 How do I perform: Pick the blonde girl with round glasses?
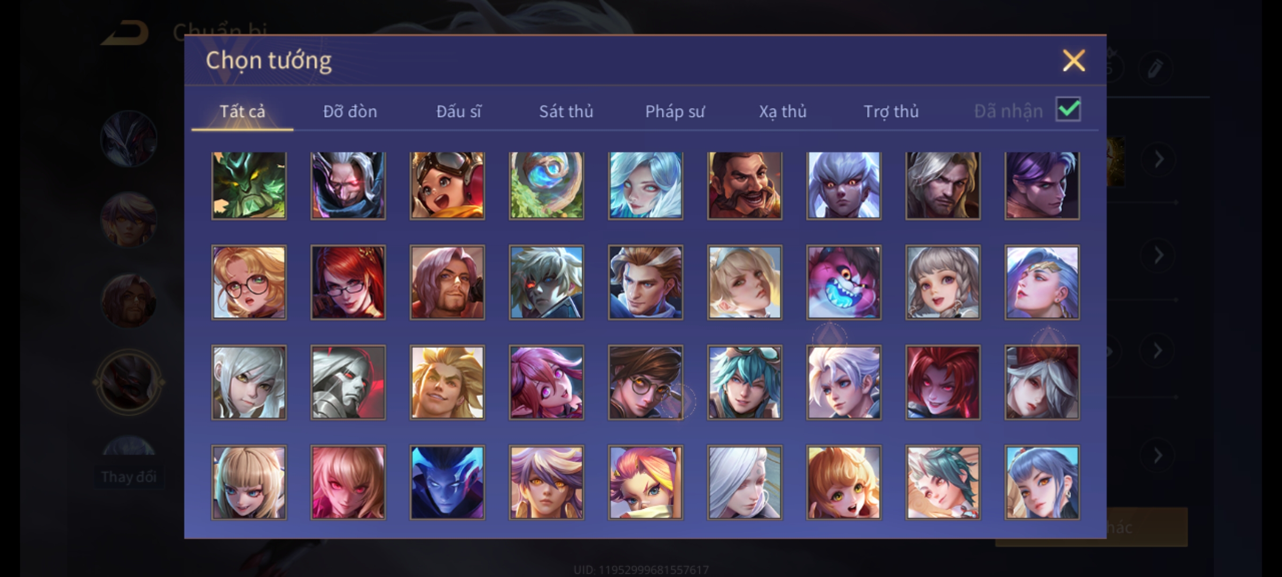(x=249, y=283)
